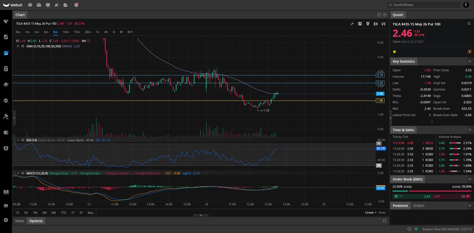Viewport: 474px width, 233px height.
Task: Remove the MACD indicator with its X
Action: pyautogui.click(x=17, y=173)
